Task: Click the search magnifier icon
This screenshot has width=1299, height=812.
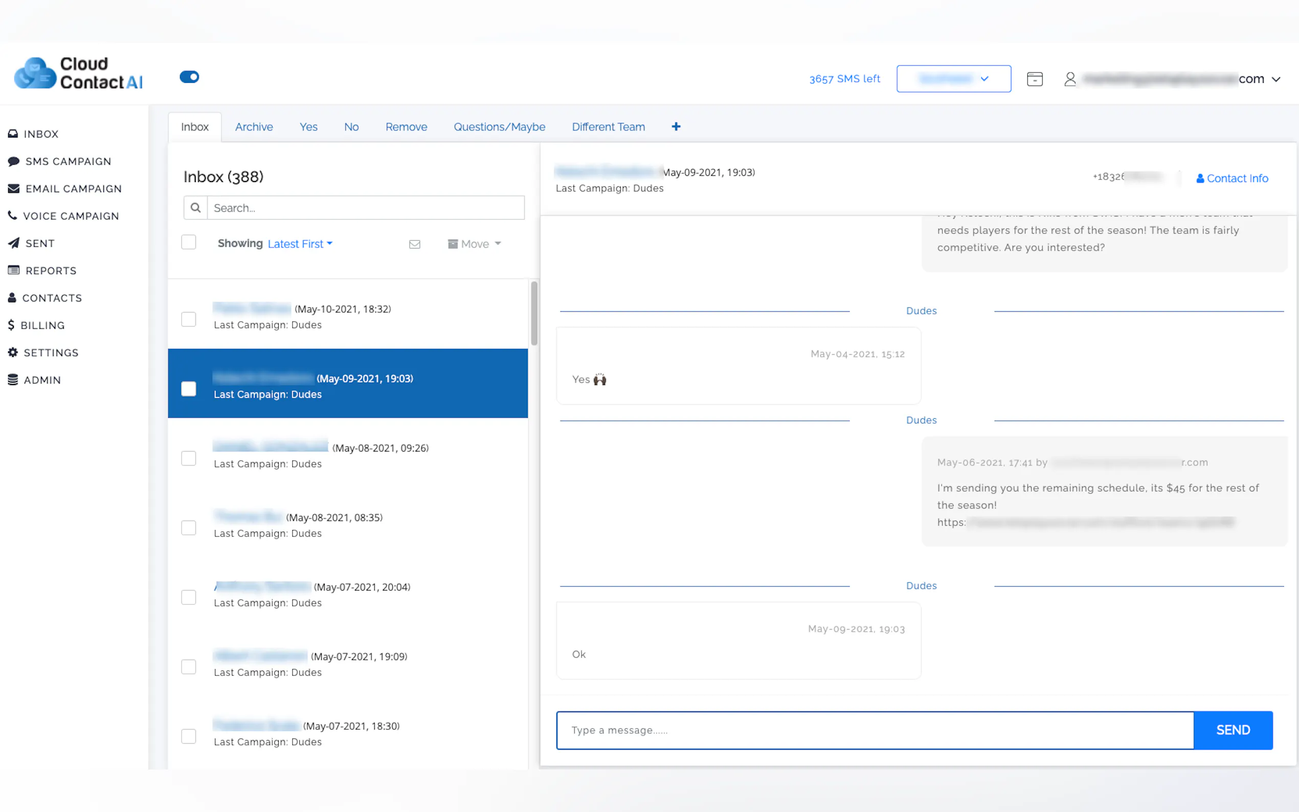Action: click(195, 208)
